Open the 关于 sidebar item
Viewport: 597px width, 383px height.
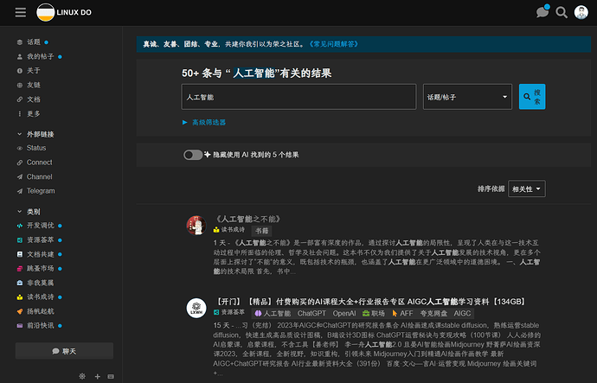34,70
